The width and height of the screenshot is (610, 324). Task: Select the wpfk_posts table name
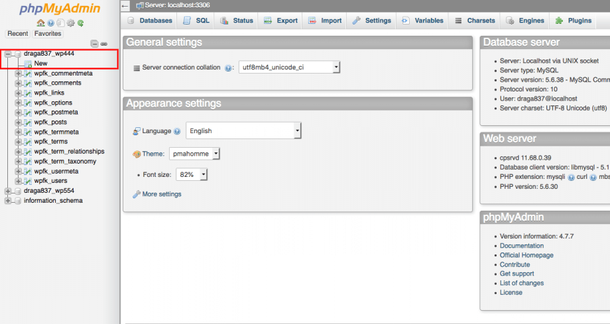50,122
